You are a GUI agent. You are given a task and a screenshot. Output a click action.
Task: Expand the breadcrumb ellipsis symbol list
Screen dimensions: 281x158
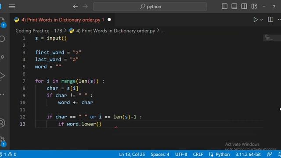point(162,31)
